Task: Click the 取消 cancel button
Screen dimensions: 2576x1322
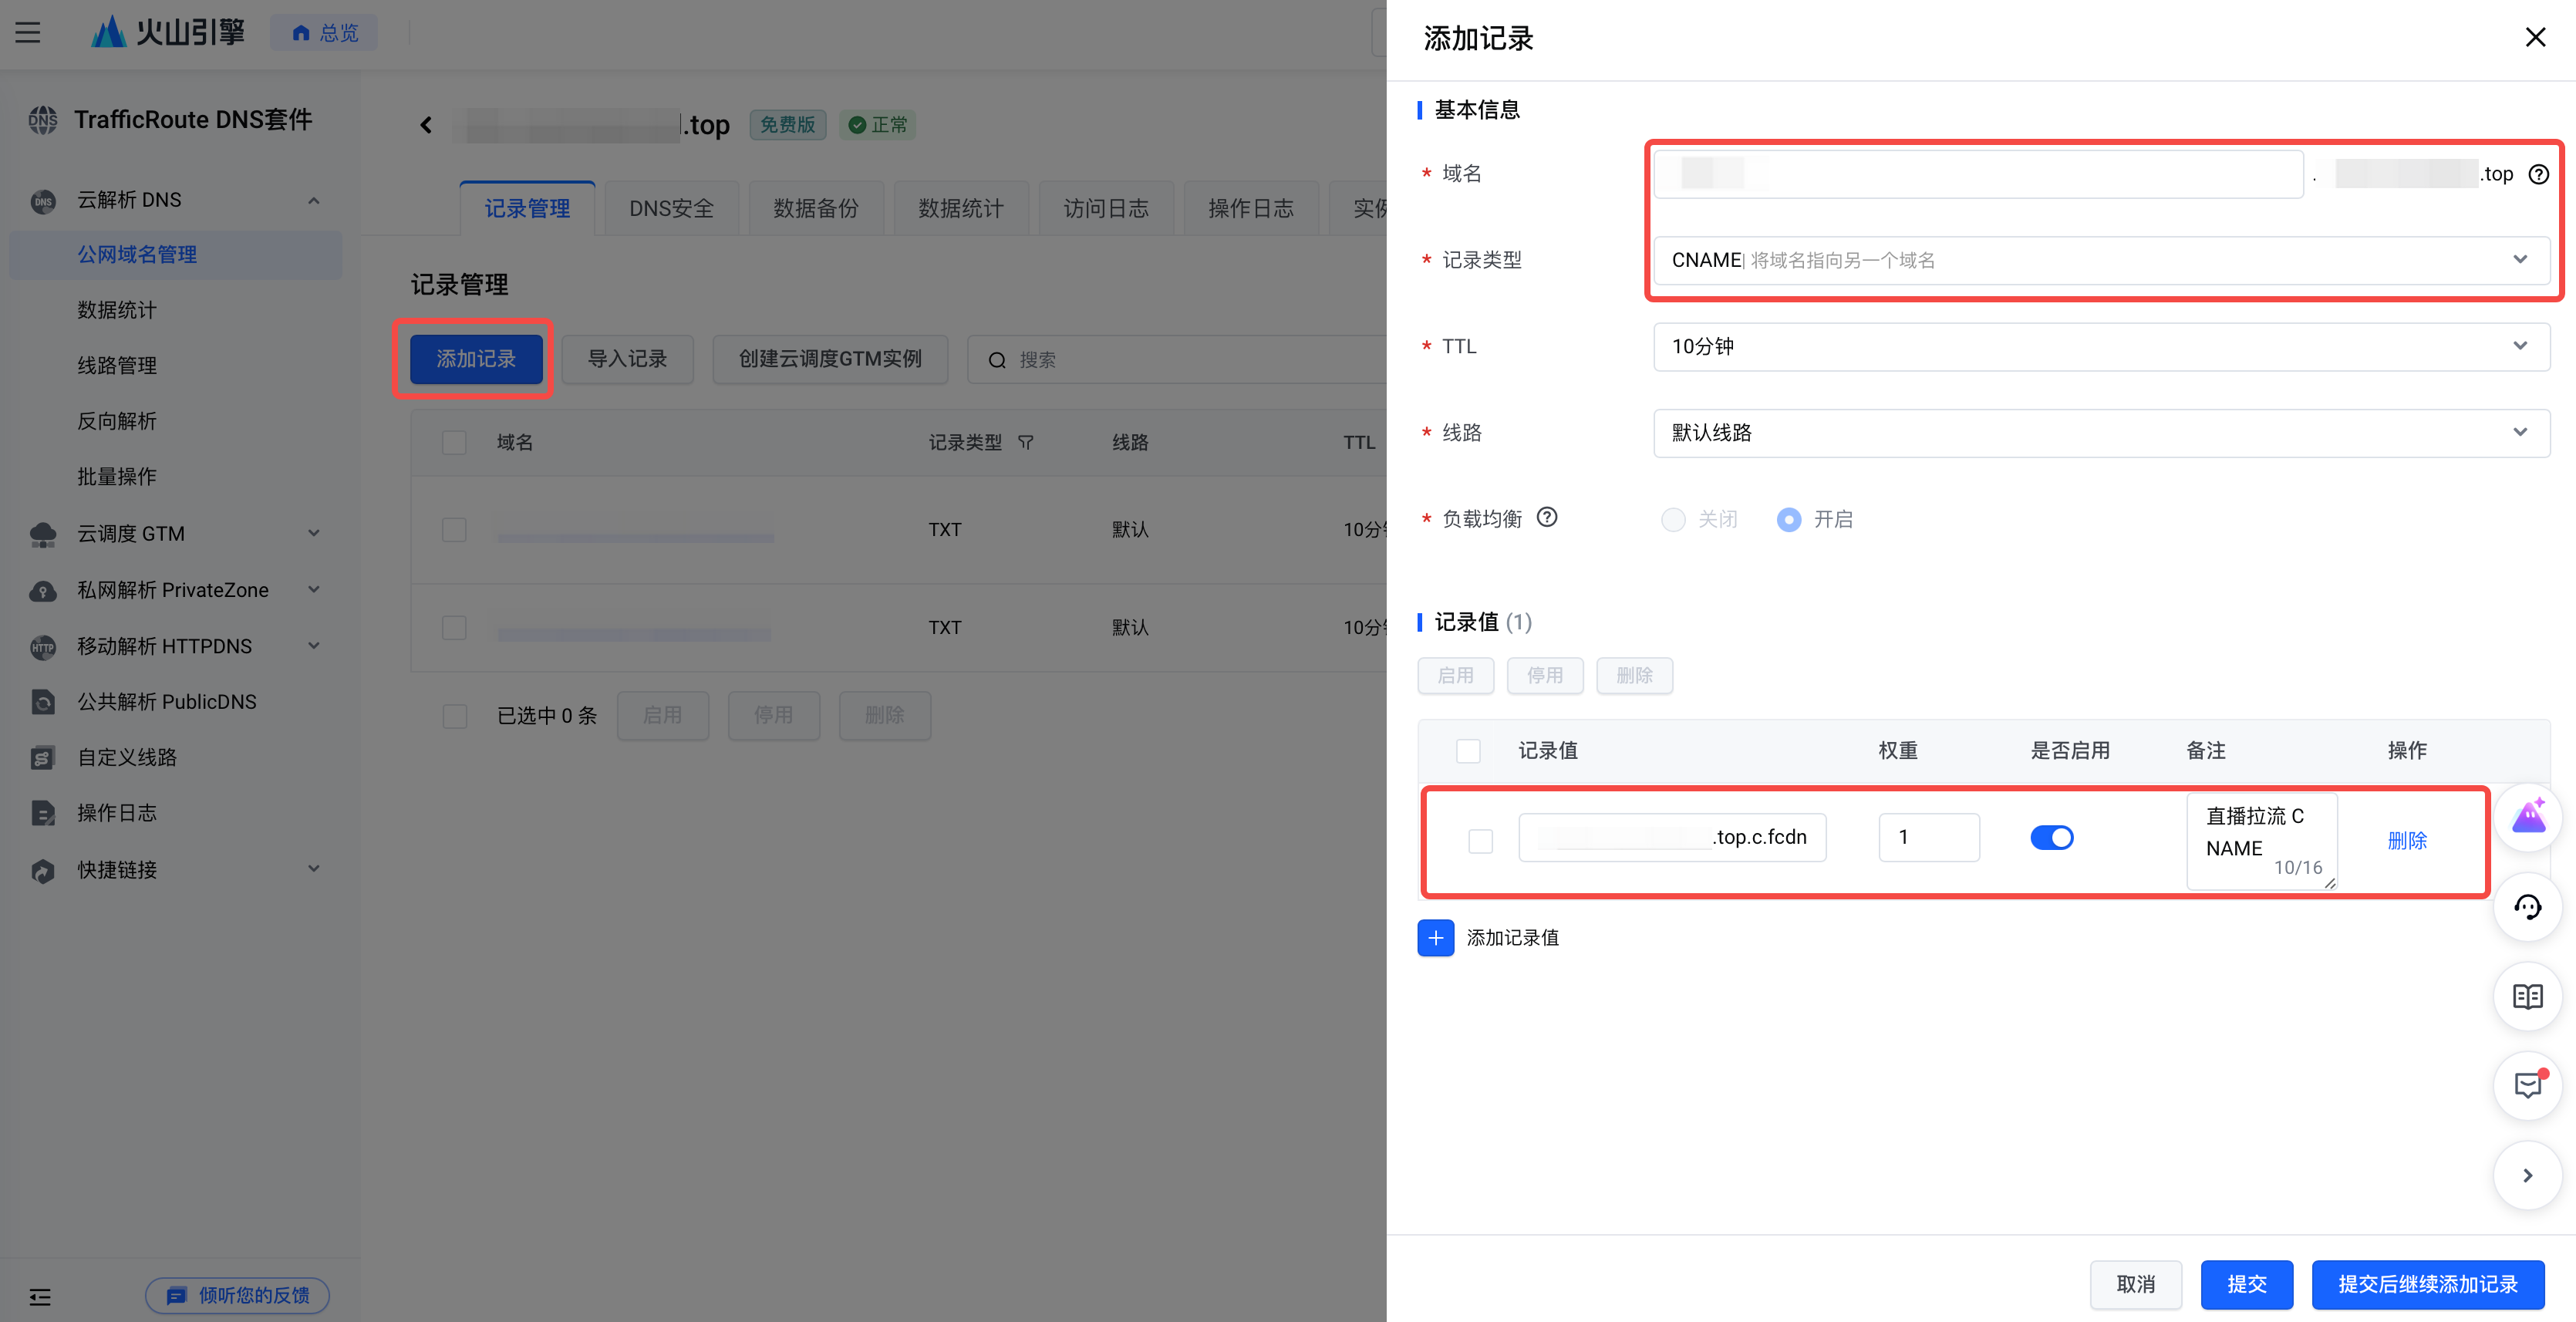Action: pos(2135,1284)
